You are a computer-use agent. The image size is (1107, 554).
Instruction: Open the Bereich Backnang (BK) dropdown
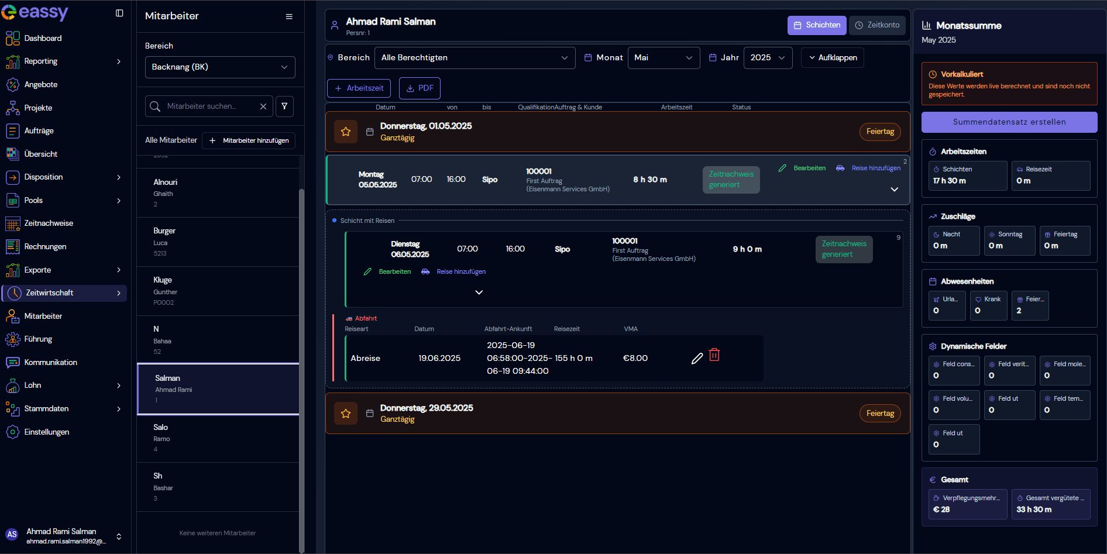click(220, 67)
